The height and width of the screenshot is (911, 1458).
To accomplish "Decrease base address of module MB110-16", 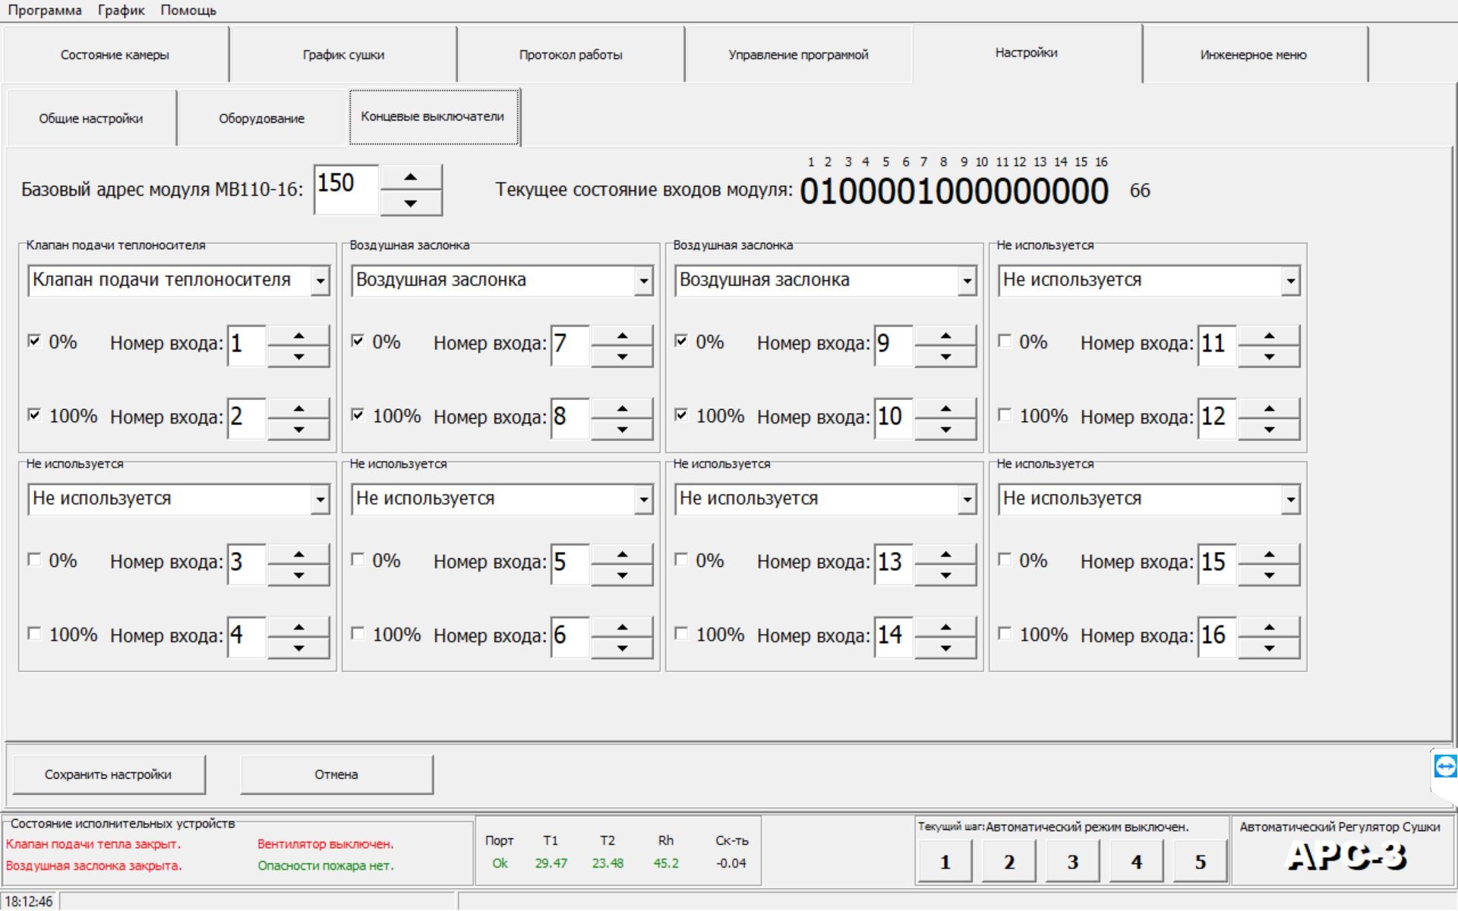I will 411,203.
